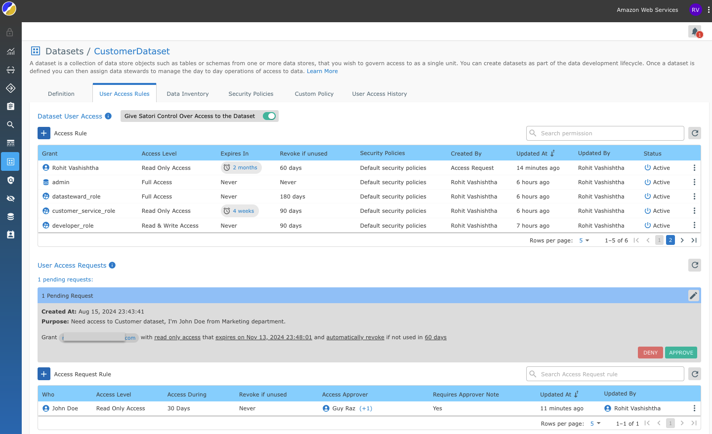The height and width of the screenshot is (434, 712).
Task: Click the plus icon to add Access Rule
Action: (44, 133)
